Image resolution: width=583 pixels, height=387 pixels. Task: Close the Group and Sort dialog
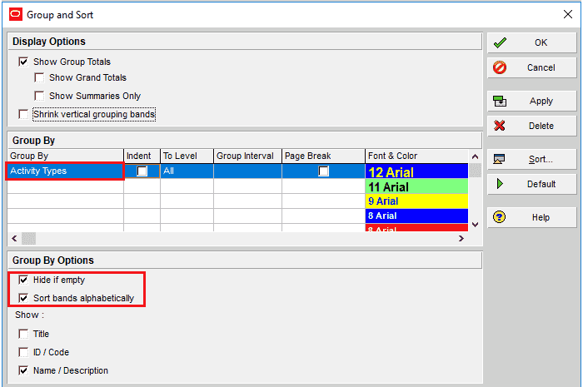coord(568,14)
